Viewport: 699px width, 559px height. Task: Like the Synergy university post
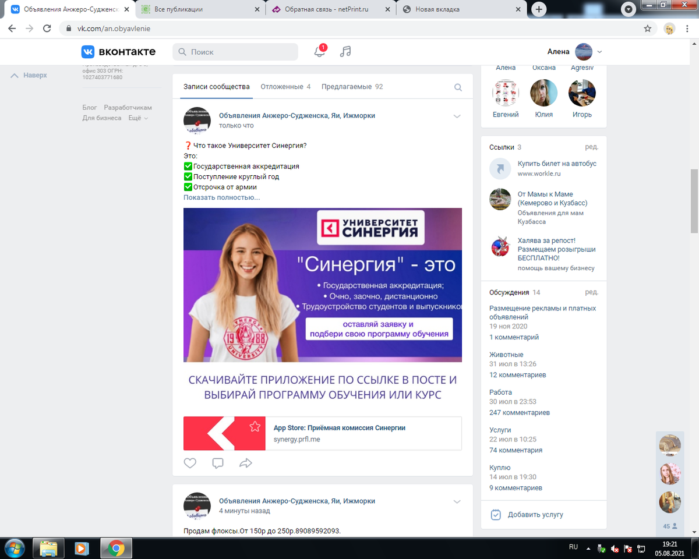190,464
